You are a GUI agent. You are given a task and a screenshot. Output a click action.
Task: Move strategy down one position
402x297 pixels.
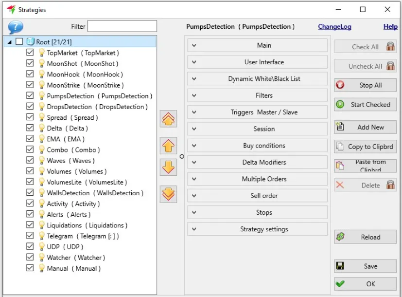coord(168,167)
